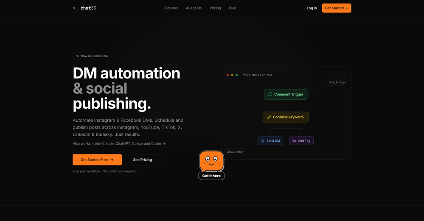The height and width of the screenshot is (221, 424).
Task: Click lightning icon in Send DM node
Action: pyautogui.click(x=263, y=141)
